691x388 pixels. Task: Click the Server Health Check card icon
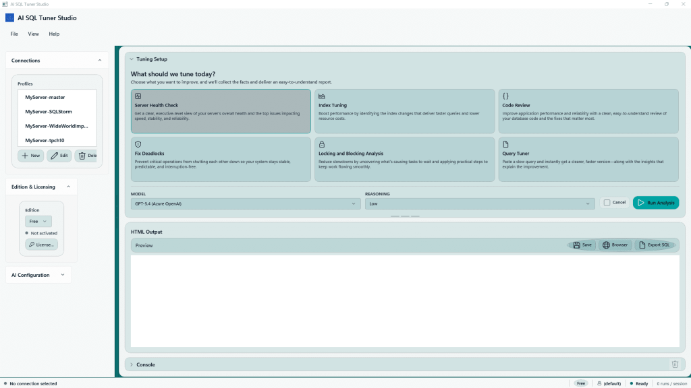pyautogui.click(x=138, y=96)
